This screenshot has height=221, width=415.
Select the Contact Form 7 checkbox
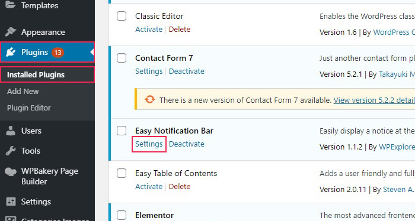(x=122, y=58)
